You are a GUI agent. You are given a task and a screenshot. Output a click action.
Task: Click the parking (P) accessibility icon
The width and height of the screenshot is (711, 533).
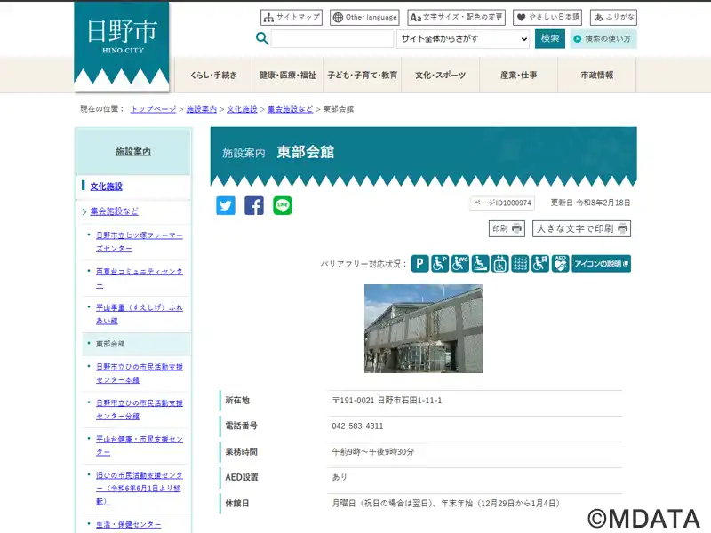point(420,264)
